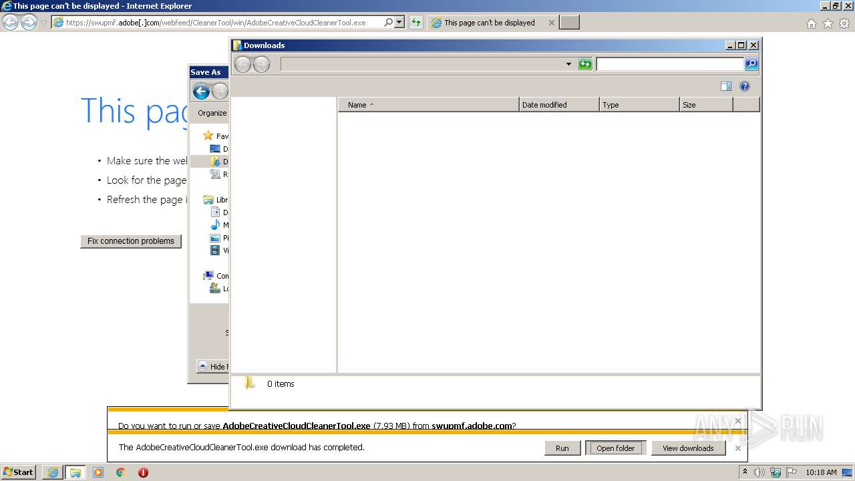The image size is (855, 481).
Task: Click the Internet Explorer taskbar icon
Action: tap(53, 472)
